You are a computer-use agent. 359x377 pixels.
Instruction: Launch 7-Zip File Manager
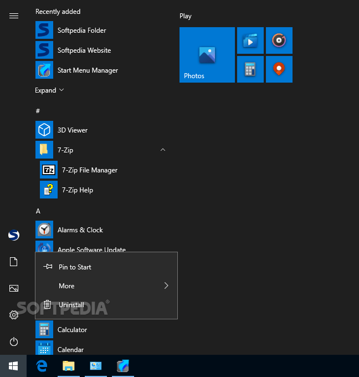(x=104, y=170)
